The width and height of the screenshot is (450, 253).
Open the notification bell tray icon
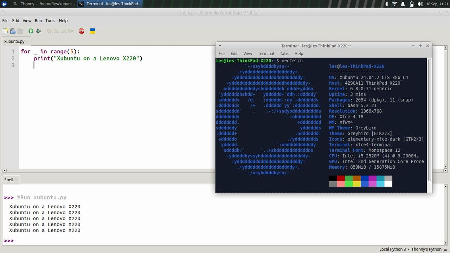(403, 4)
